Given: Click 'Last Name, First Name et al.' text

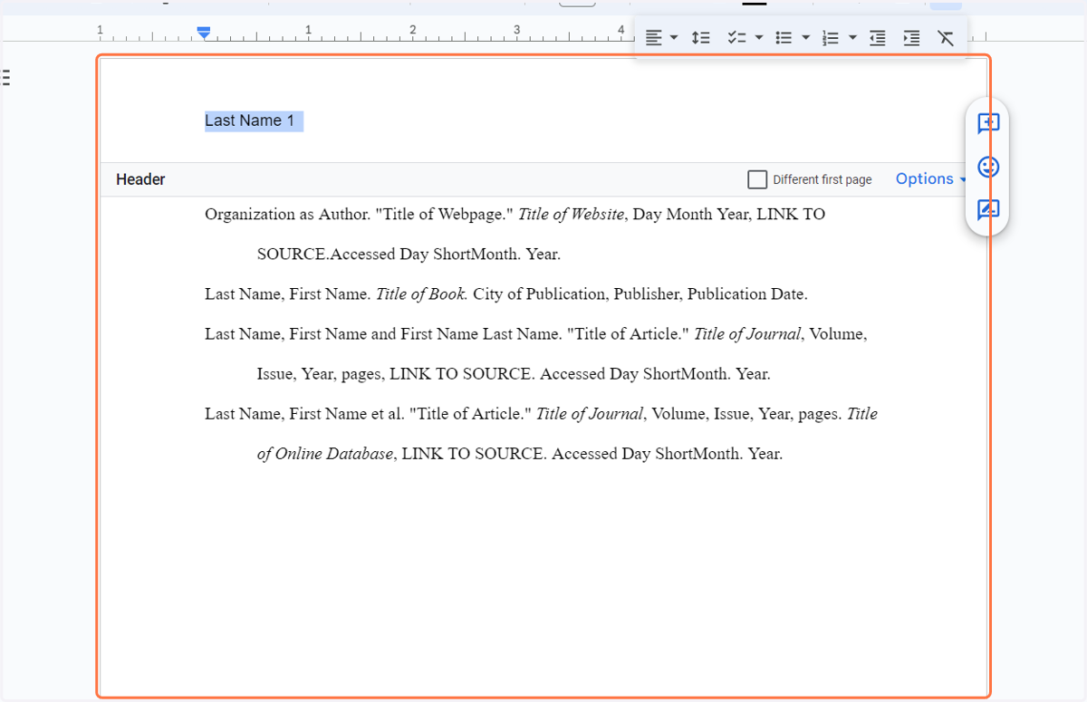Looking at the screenshot, I should pos(304,414).
